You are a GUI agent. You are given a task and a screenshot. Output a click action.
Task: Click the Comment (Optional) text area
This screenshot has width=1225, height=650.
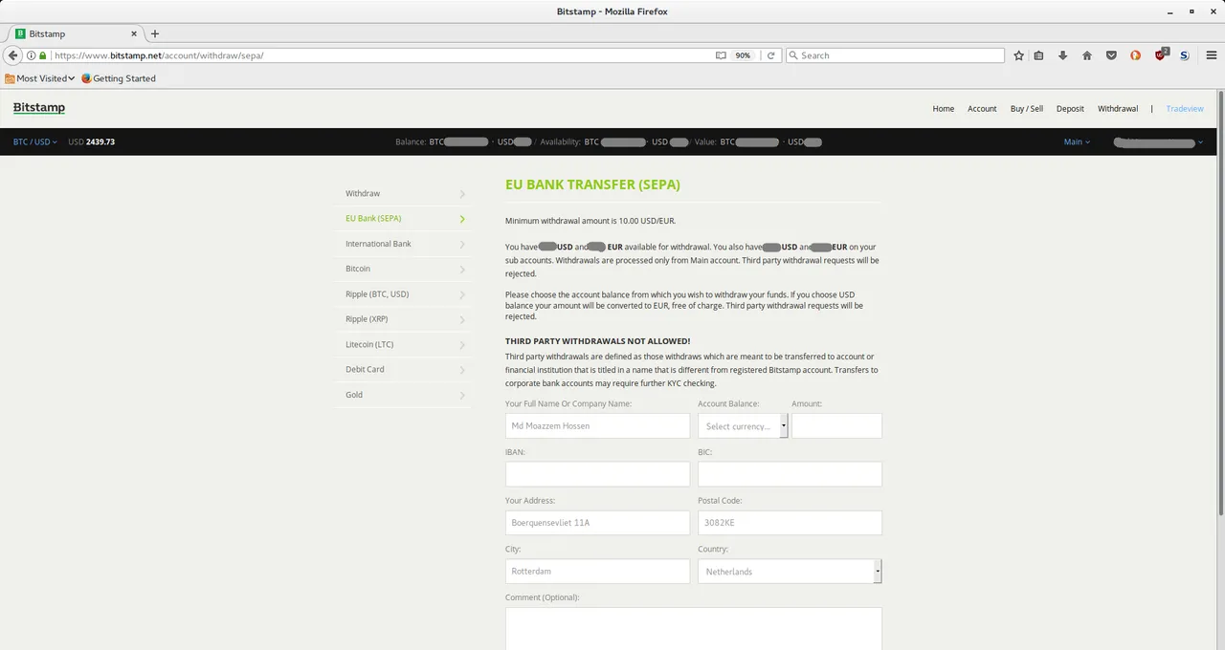[x=694, y=629]
